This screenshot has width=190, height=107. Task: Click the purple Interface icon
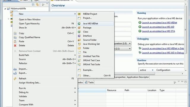click(79, 36)
